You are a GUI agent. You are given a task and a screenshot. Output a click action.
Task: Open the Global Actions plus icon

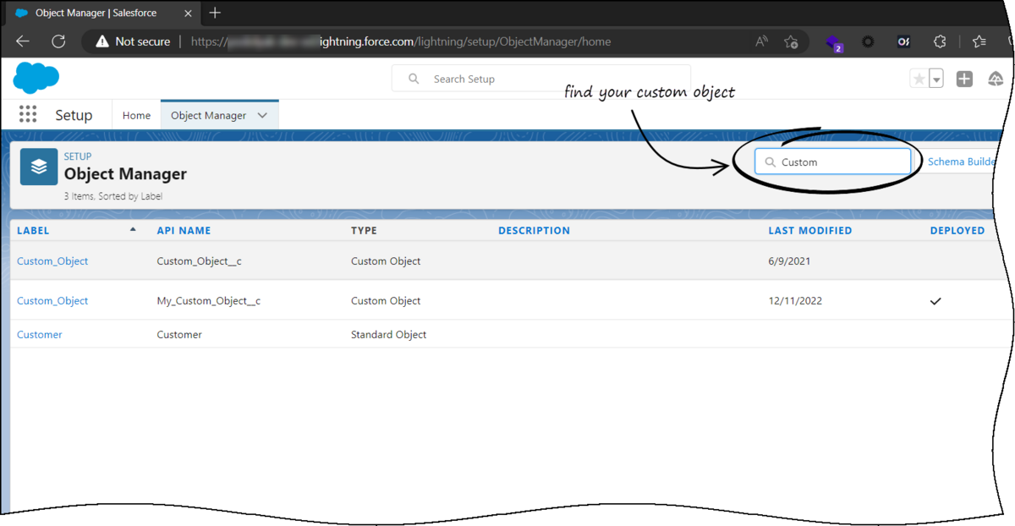pos(964,79)
